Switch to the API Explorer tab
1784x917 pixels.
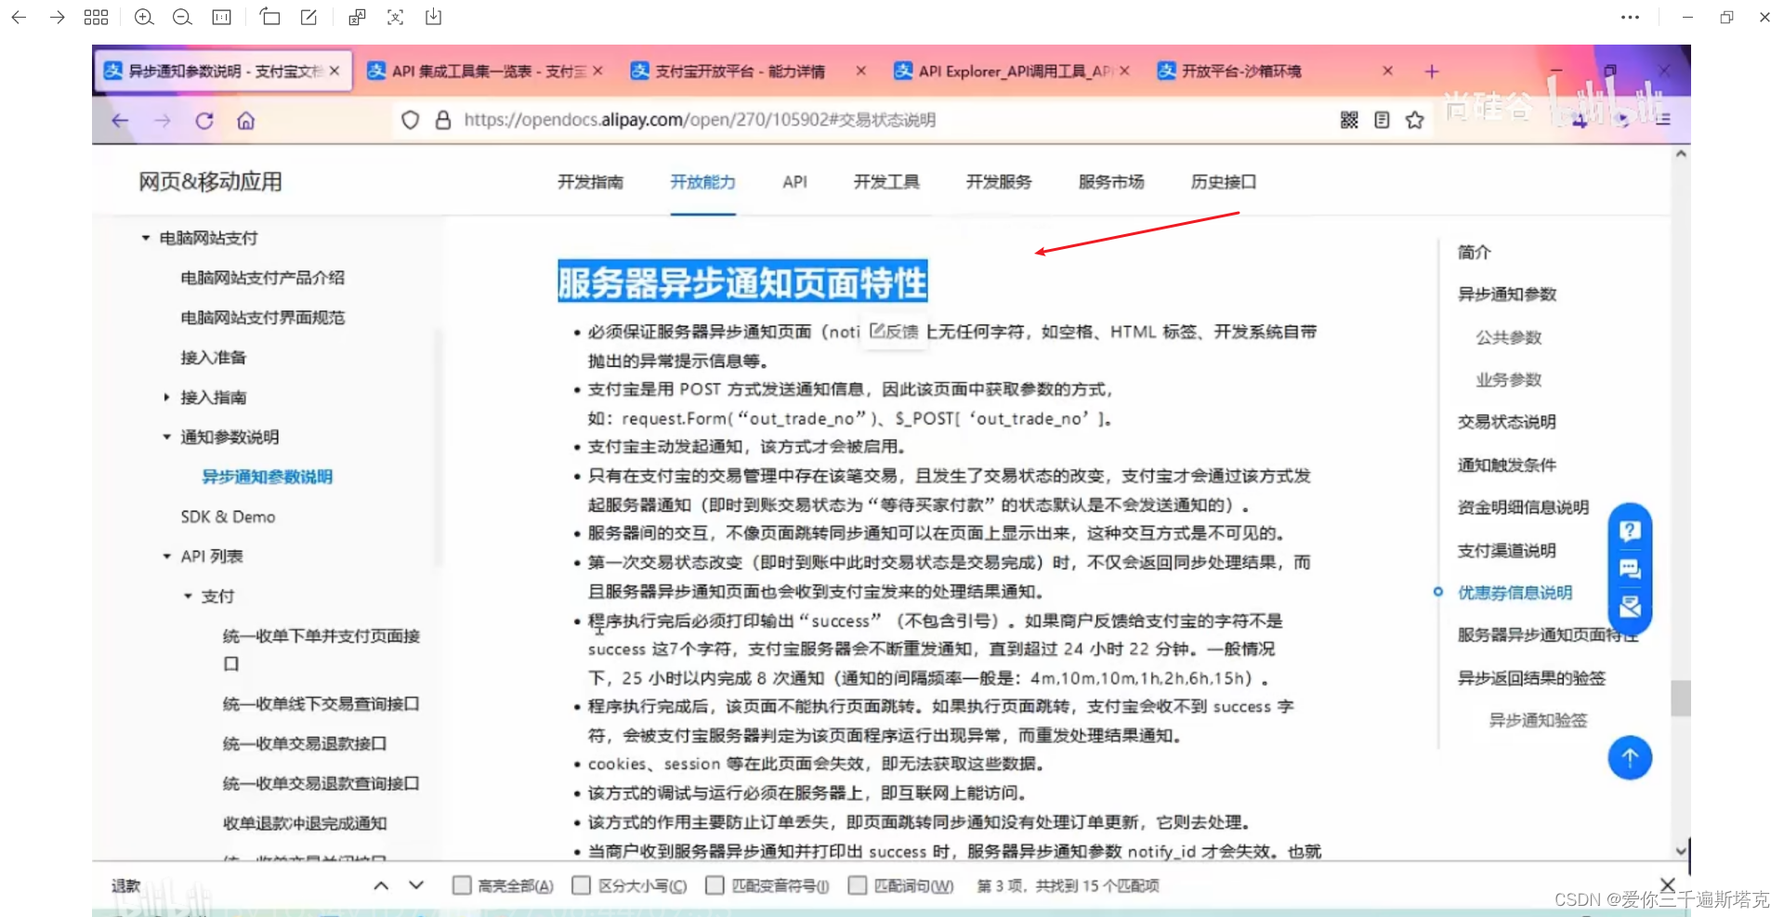pyautogui.click(x=1012, y=72)
